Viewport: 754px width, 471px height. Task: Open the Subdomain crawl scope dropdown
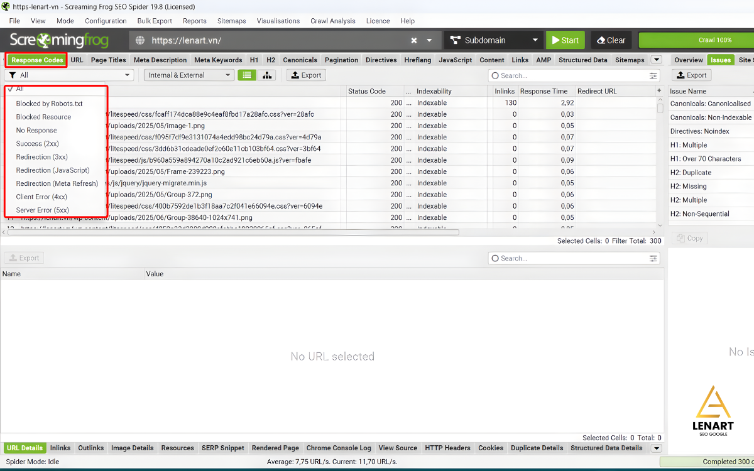tap(493, 40)
